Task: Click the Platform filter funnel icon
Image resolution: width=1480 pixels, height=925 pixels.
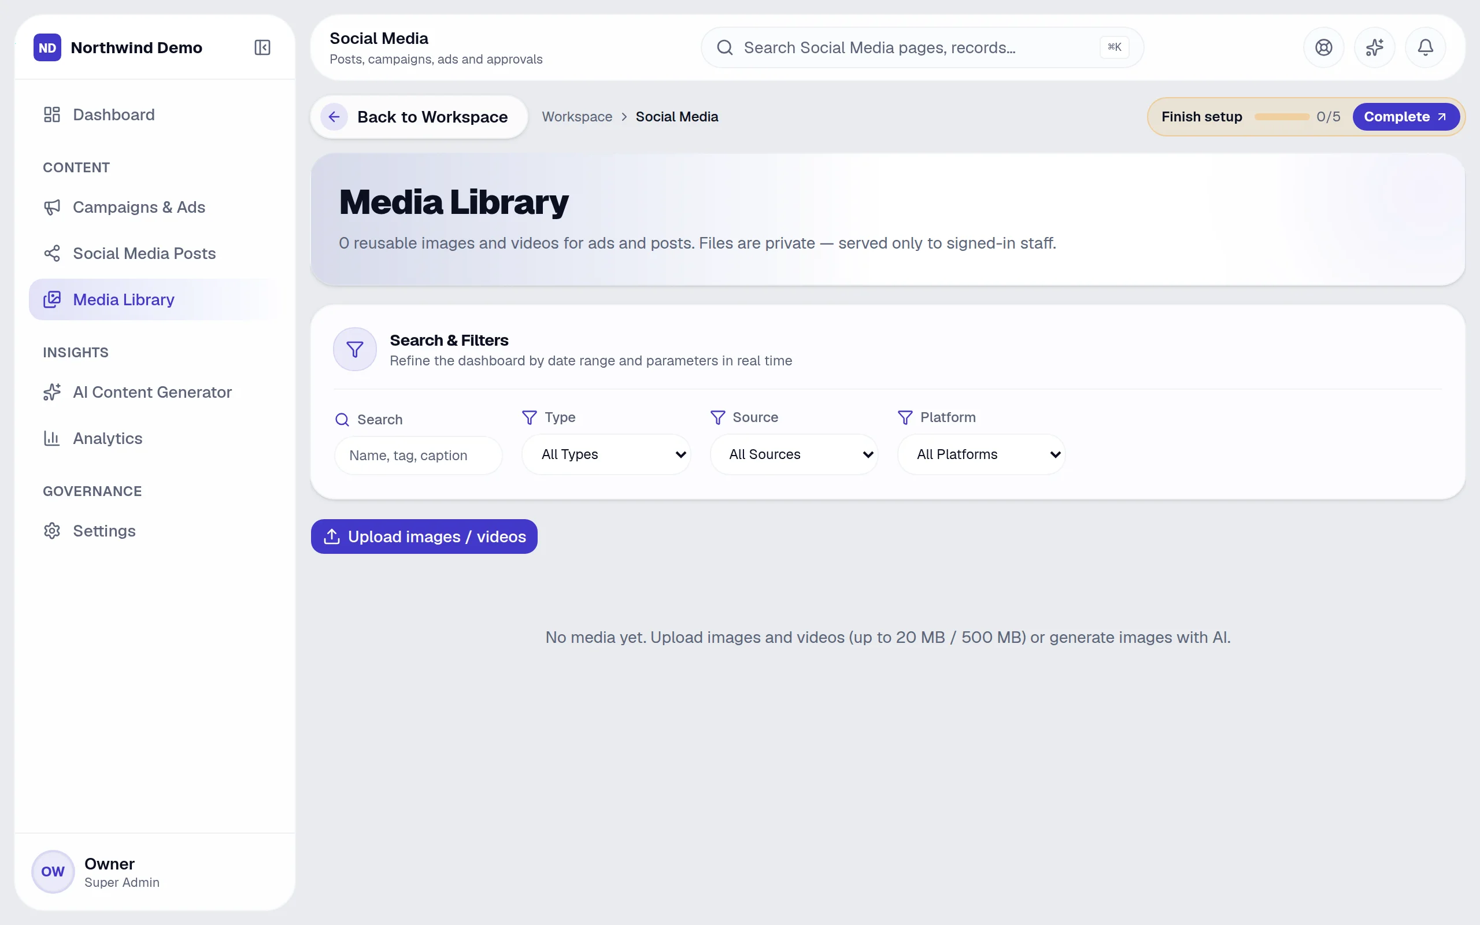Action: (905, 418)
